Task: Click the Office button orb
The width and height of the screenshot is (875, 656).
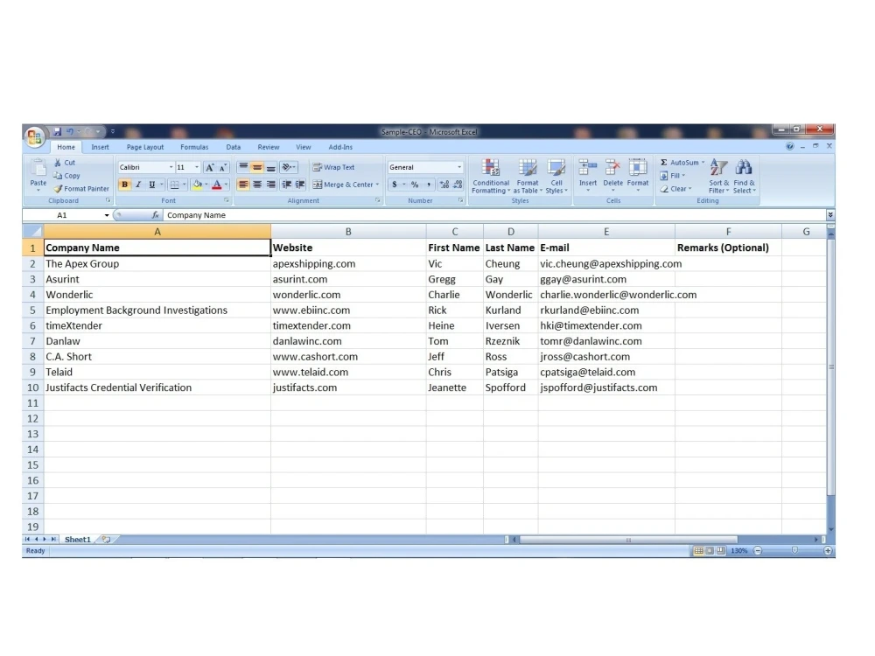Action: coord(34,136)
